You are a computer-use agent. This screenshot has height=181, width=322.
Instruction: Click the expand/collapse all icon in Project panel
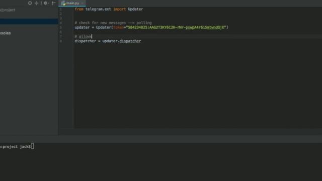pos(37,3)
